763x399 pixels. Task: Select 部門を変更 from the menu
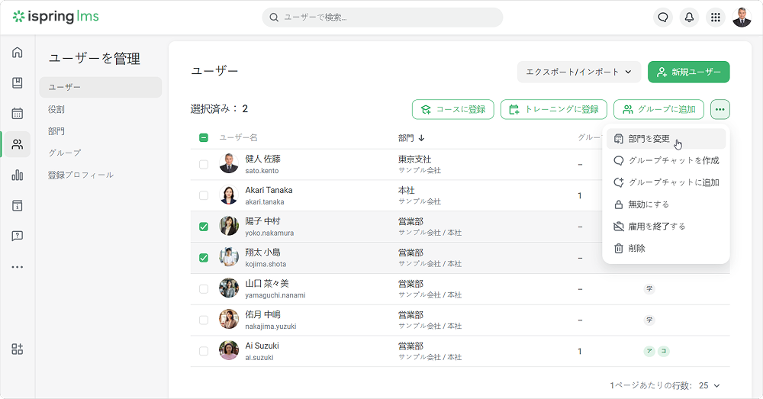pos(649,139)
